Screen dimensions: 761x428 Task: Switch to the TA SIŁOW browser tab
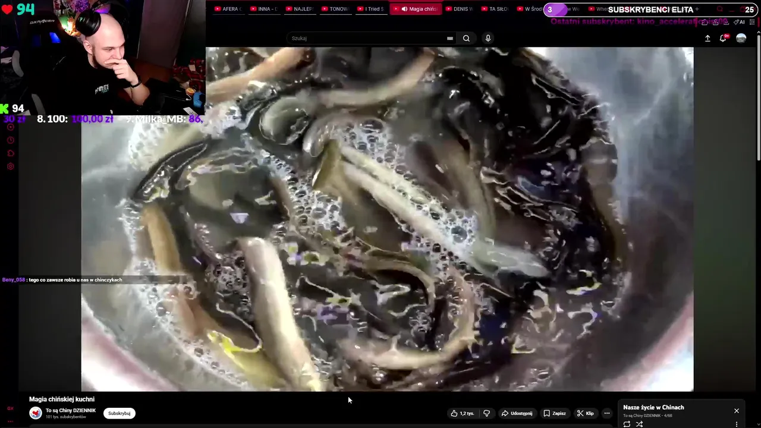[x=495, y=9]
